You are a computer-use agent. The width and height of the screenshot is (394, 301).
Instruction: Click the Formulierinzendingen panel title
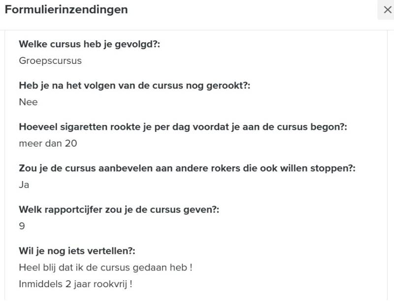click(x=66, y=9)
